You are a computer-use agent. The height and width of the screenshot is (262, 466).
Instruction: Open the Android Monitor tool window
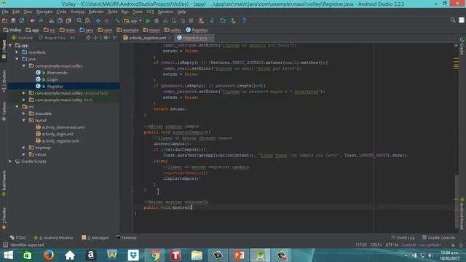pos(53,238)
